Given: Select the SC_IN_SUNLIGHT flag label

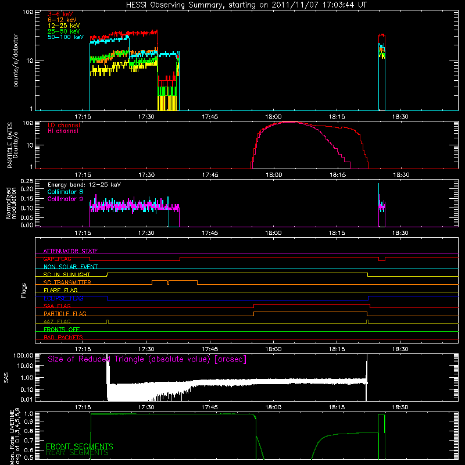Looking at the screenshot, I should pos(67,274).
